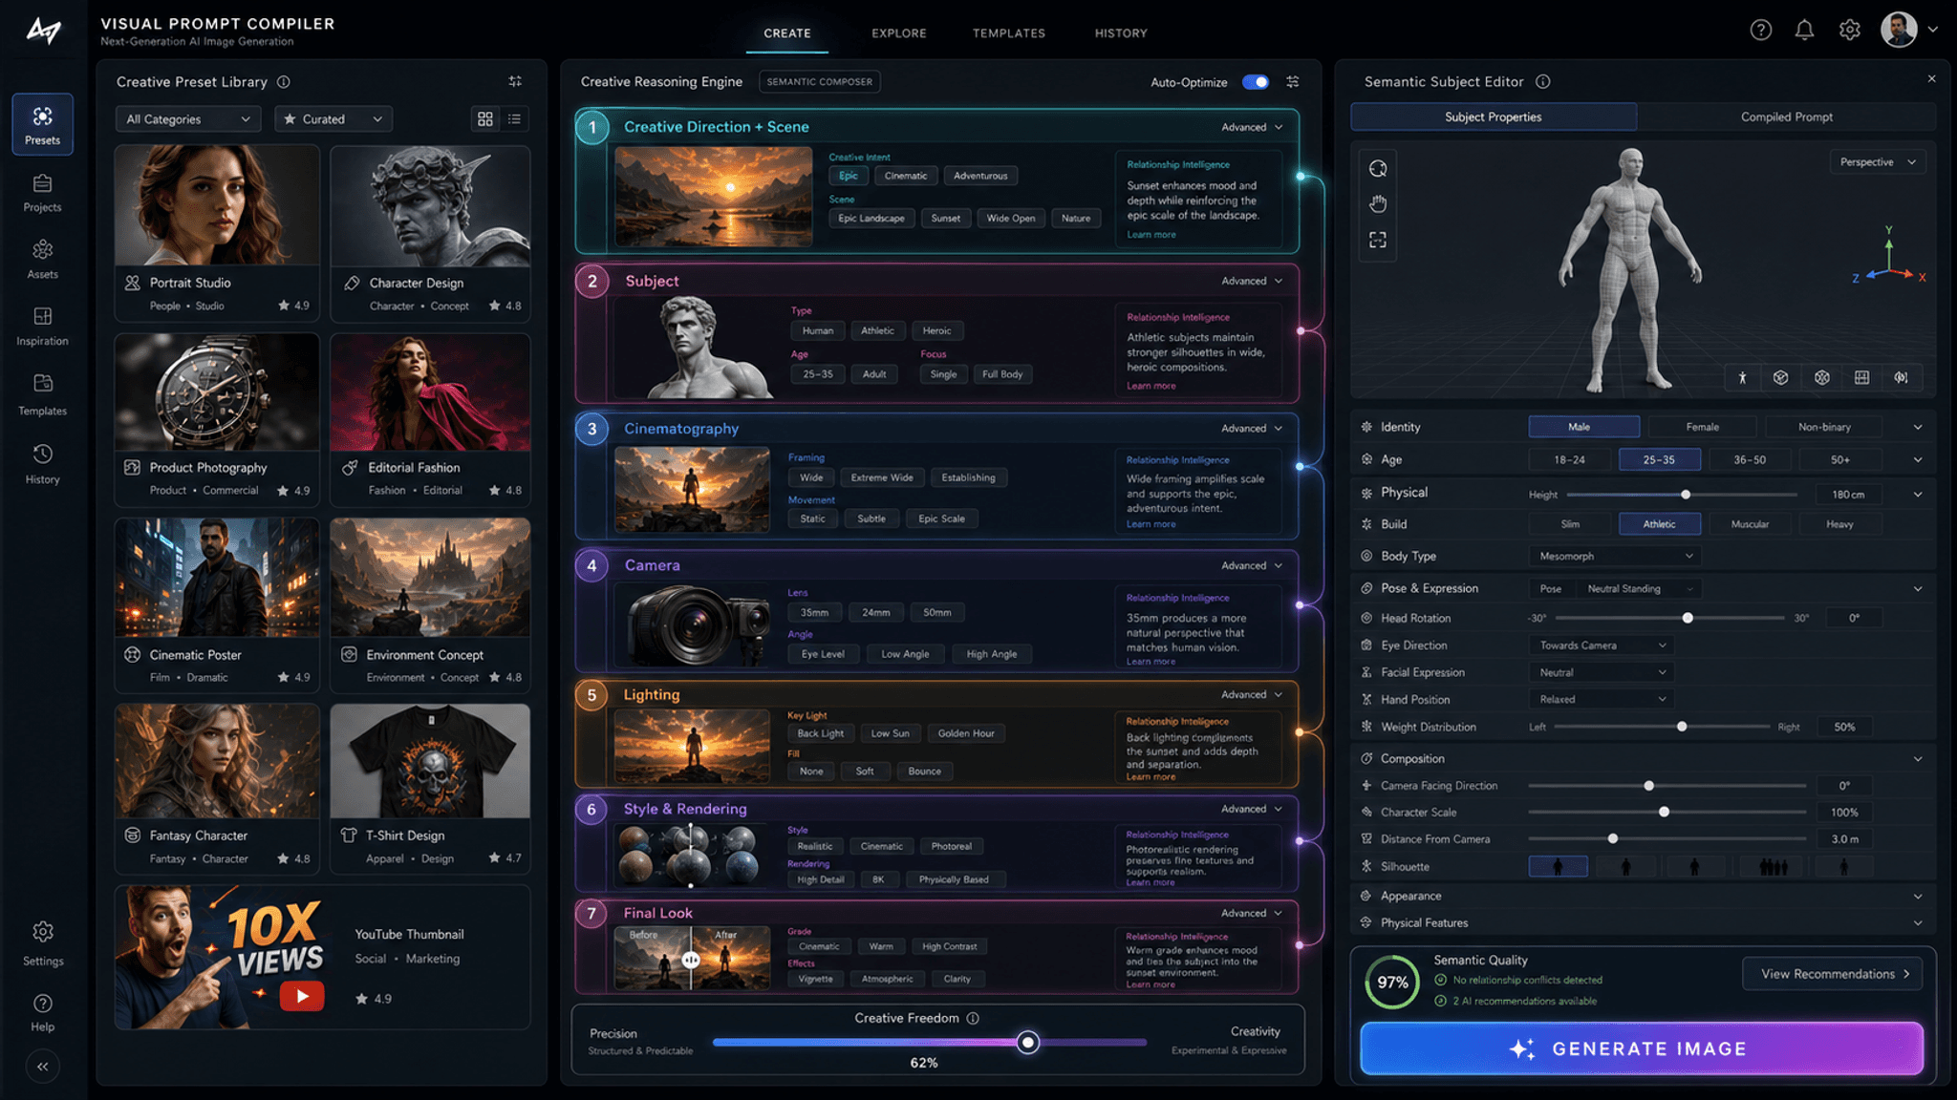Expand the Appearance section
This screenshot has height=1100, width=1957.
click(x=1643, y=896)
